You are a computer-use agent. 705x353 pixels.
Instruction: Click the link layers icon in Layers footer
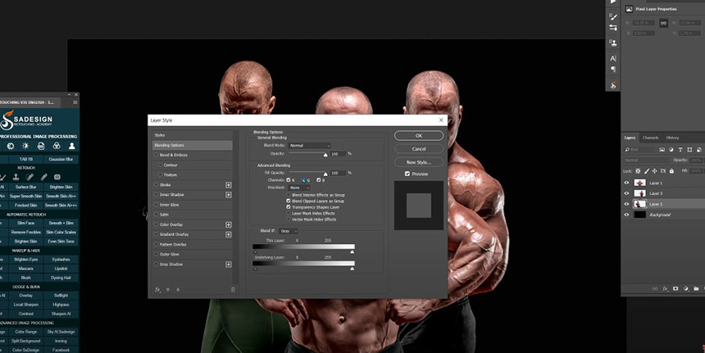pos(655,289)
